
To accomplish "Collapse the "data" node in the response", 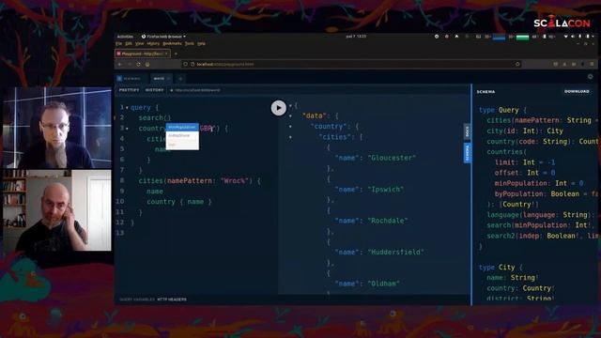I will [x=290, y=115].
